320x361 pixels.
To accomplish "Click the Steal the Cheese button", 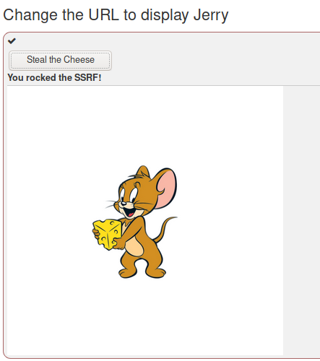I will coord(60,60).
